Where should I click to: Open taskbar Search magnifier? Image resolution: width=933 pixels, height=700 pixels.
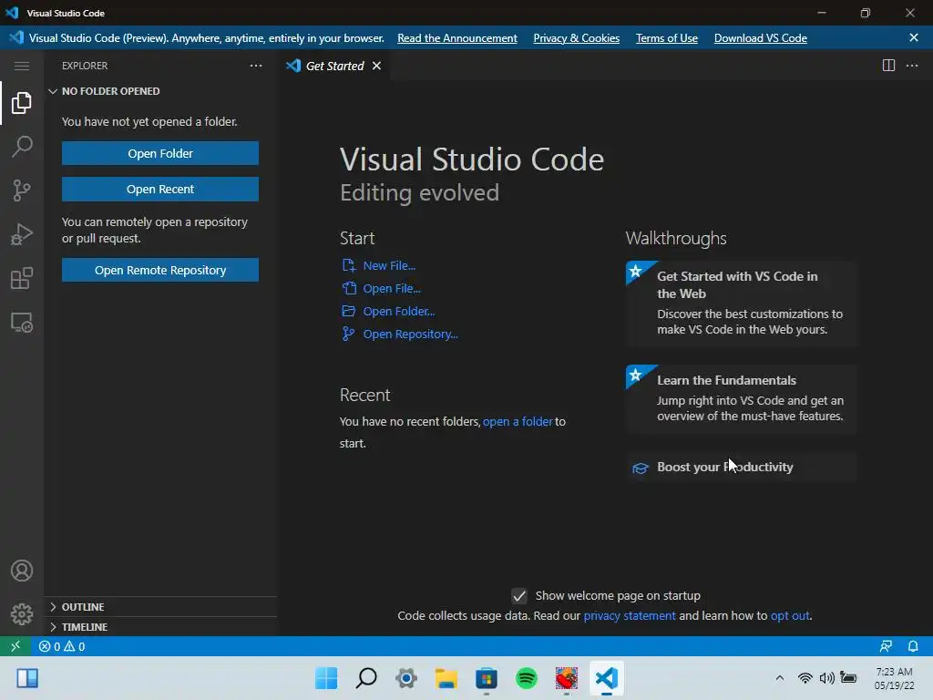[x=366, y=678]
